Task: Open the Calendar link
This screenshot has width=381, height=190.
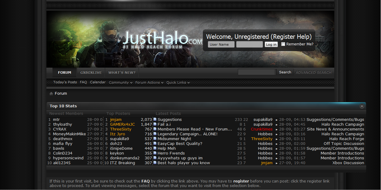Action: point(98,82)
